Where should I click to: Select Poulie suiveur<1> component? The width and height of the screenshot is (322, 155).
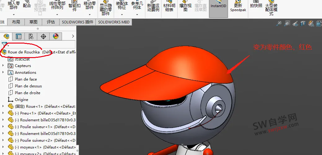42,127
